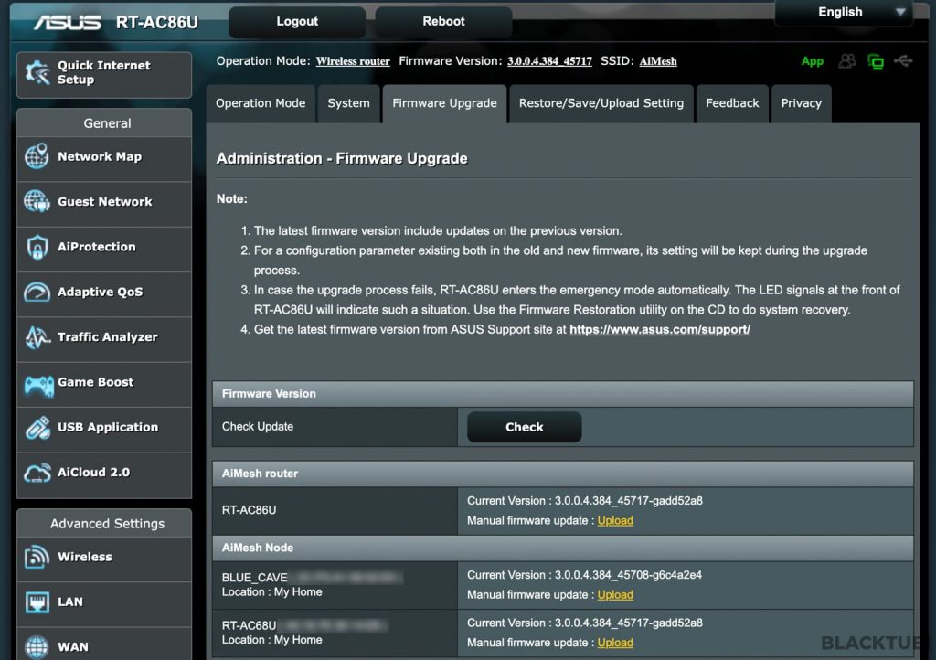936x660 pixels.
Task: Click the Advanced Settings sidebar heading
Action: pyautogui.click(x=108, y=524)
